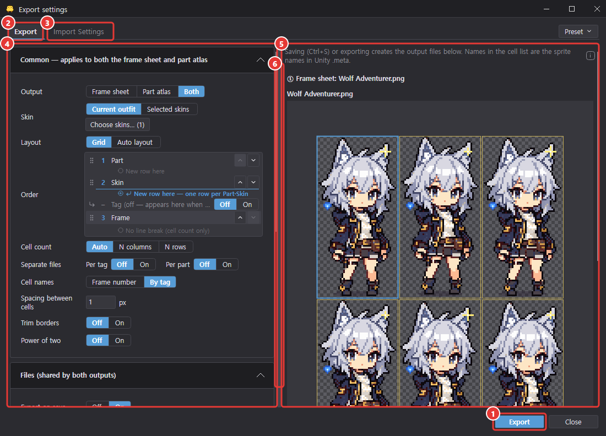Collapse the Common settings section
606x436 pixels.
[261, 60]
